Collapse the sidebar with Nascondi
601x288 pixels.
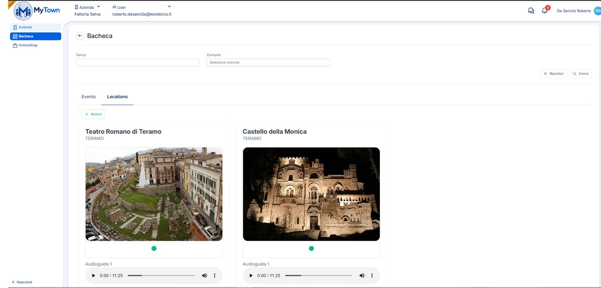coord(22,282)
